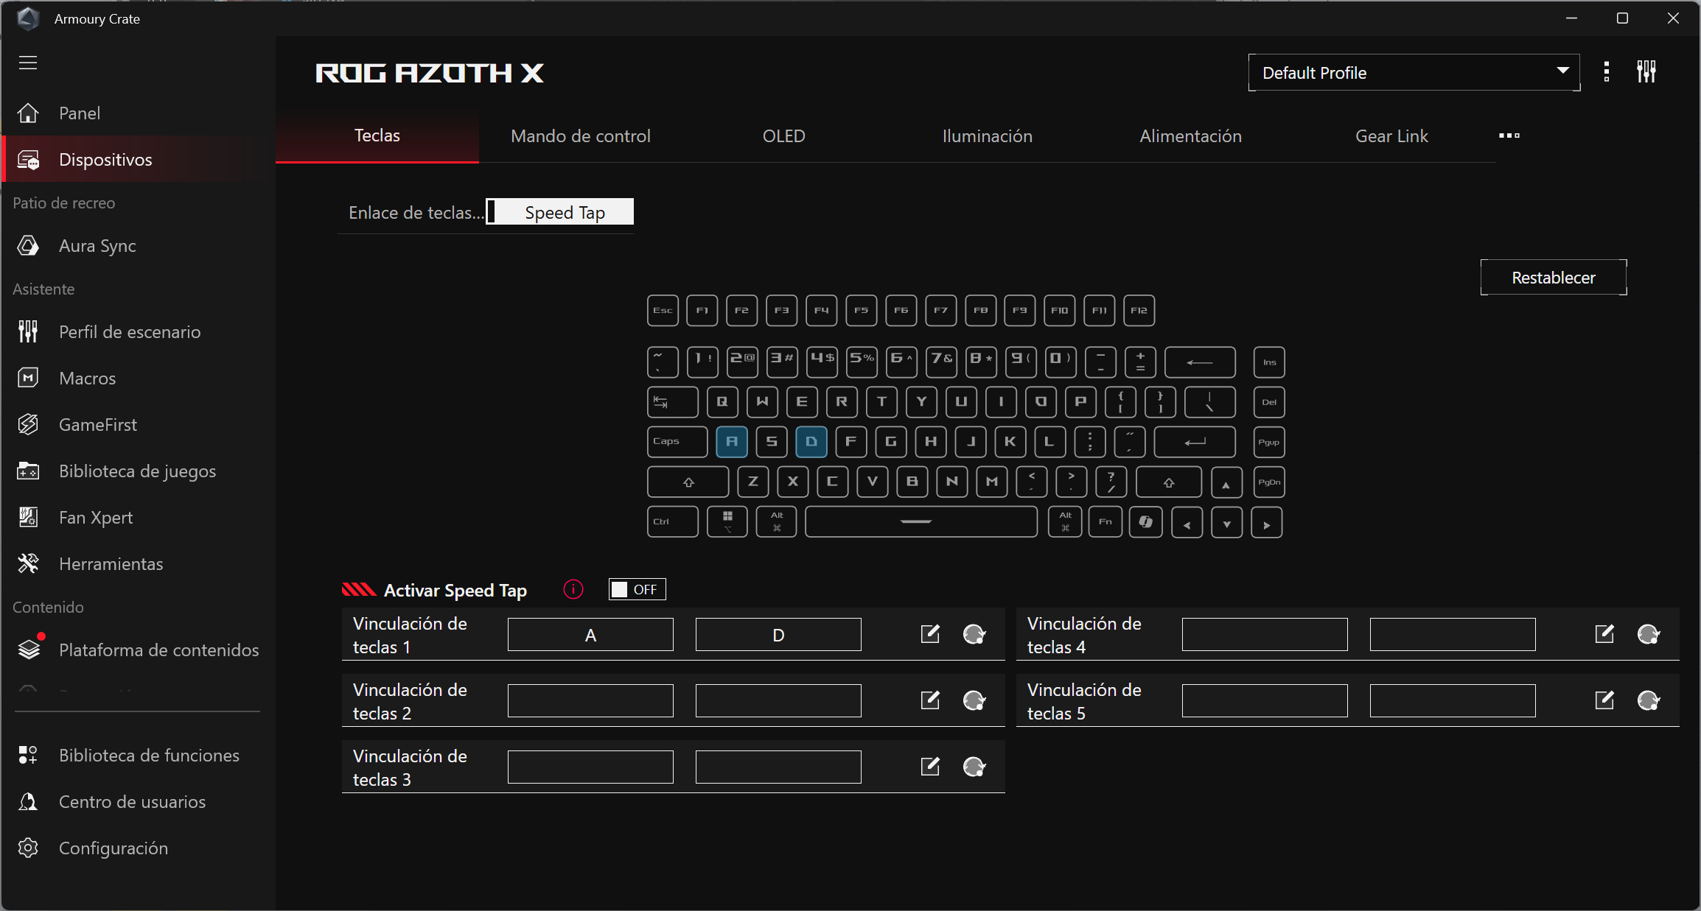Open Dispositivos section in sidebar
This screenshot has width=1701, height=911.
[138, 159]
